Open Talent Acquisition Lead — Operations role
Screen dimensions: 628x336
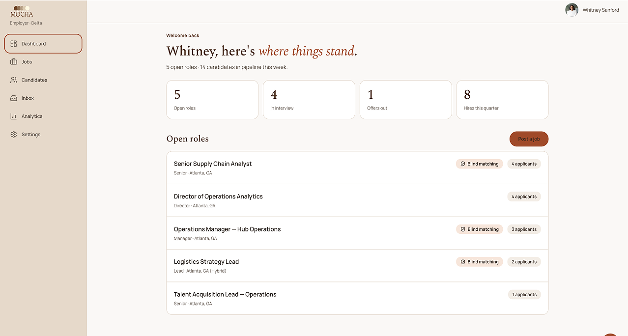(357, 298)
